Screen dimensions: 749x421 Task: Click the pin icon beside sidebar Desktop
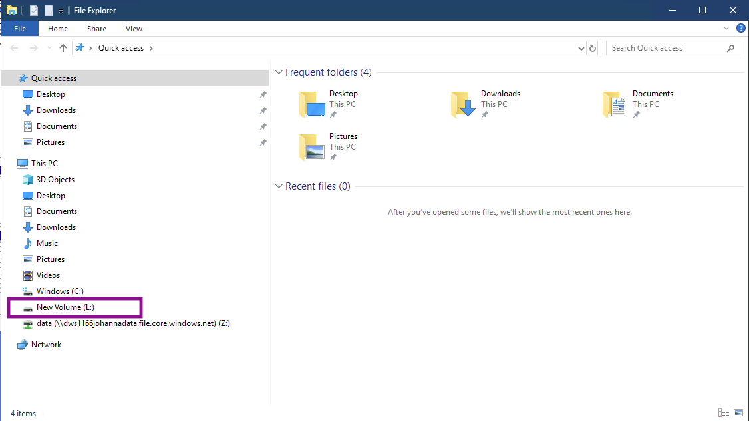click(x=263, y=94)
